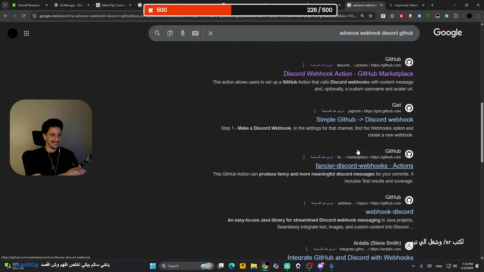The width and height of the screenshot is (484, 272).
Task: Start voice search with microphone icon
Action: coord(183,33)
